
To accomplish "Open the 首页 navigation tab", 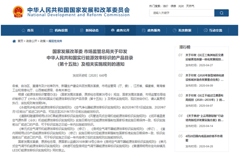I will tap(28, 31).
